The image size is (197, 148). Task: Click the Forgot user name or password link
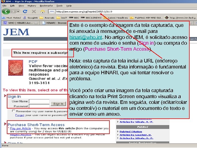point(20,115)
